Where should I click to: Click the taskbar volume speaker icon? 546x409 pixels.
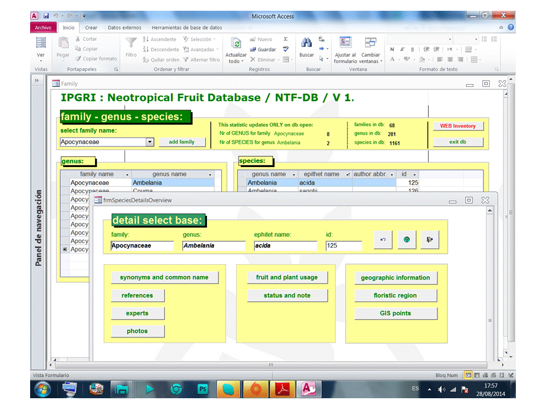[441, 390]
